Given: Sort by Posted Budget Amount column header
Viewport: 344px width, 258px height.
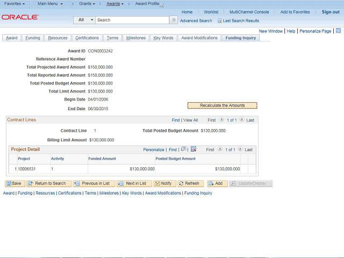Looking at the screenshot, I should [x=175, y=159].
